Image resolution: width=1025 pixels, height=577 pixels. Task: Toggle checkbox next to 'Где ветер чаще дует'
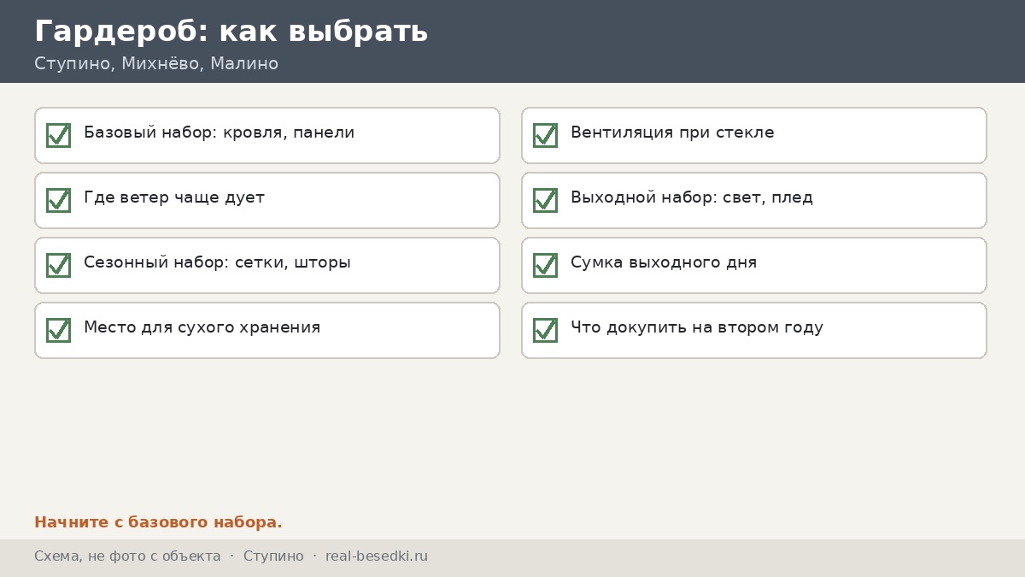pos(58,200)
